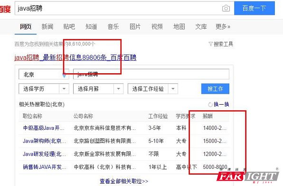Click company 北京版全家科技发展有限...
283x186 pixels.
[x=104, y=154]
